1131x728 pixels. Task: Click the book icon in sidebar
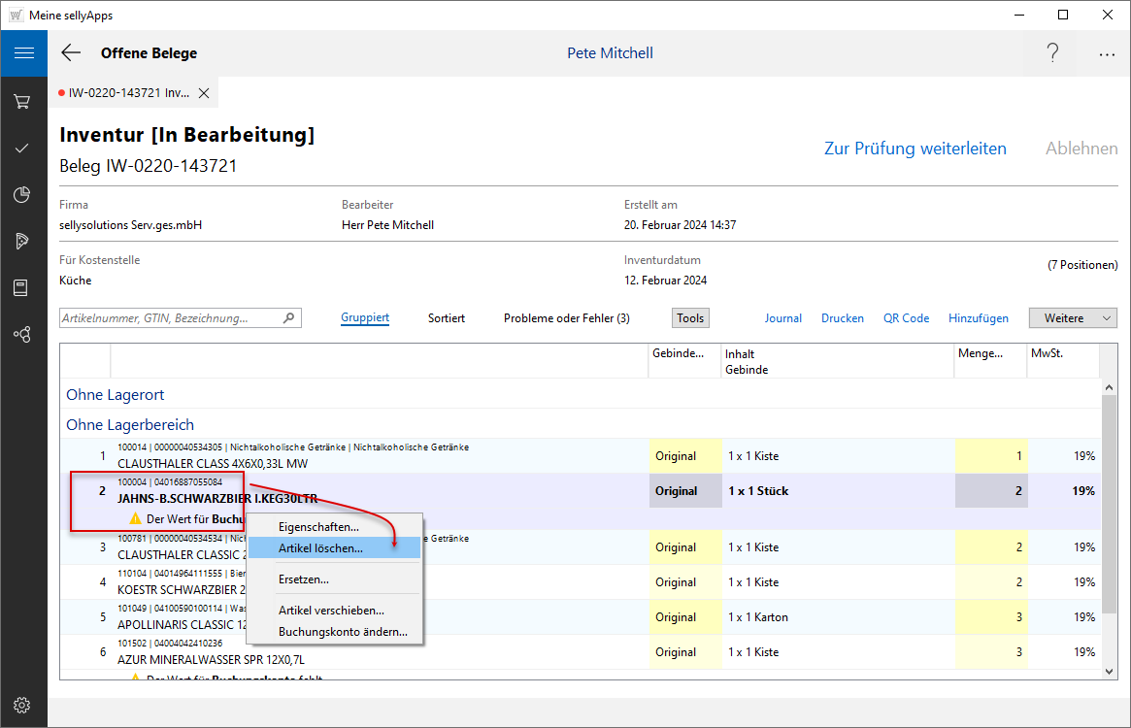click(x=23, y=287)
